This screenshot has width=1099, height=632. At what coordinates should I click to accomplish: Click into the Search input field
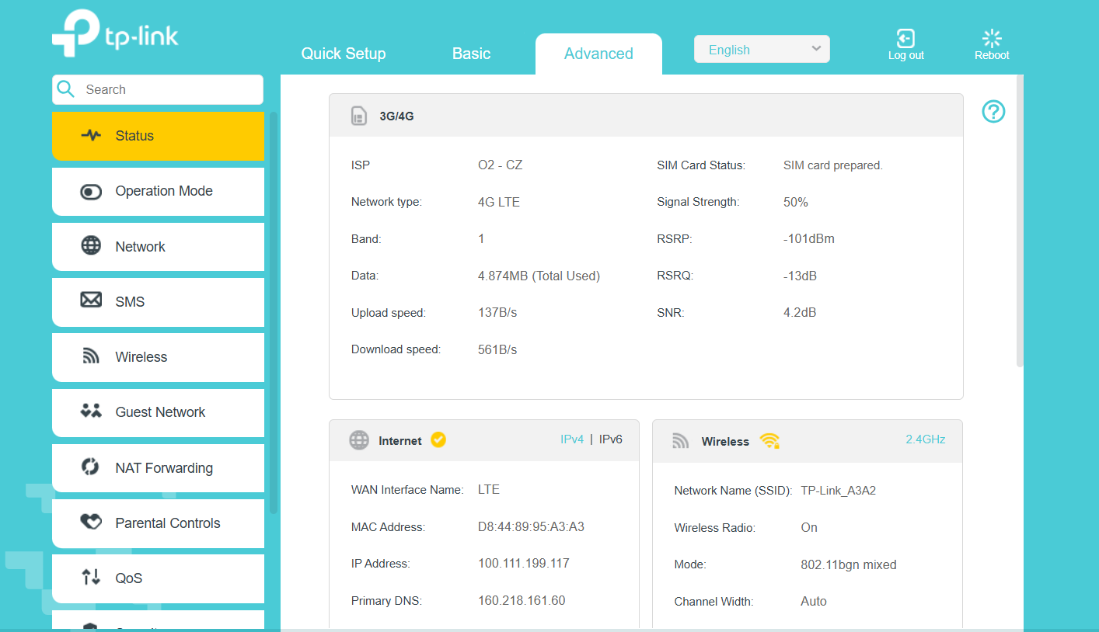coord(167,89)
